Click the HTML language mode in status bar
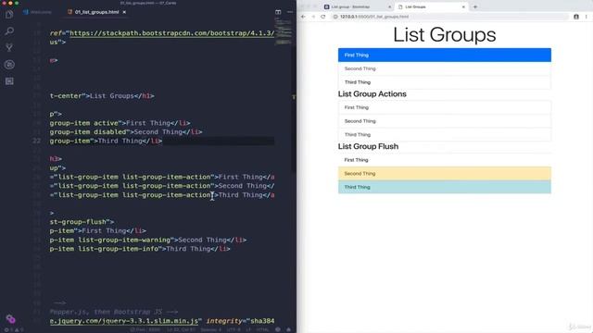 click(262, 329)
